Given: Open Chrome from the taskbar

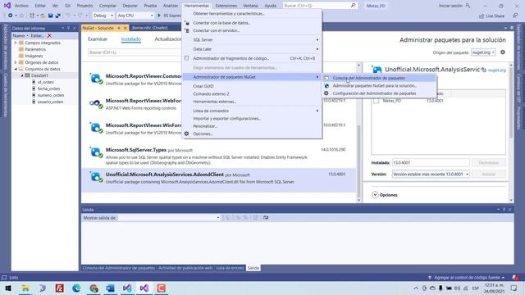Looking at the screenshot, I should click(x=94, y=288).
